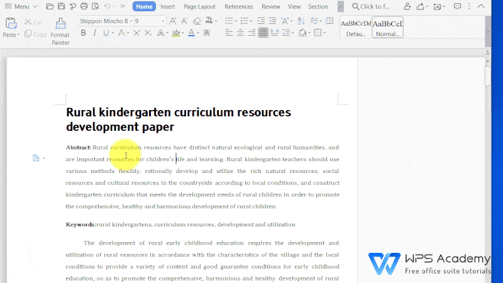Open the Page Layout tab
This screenshot has height=283, width=503.
pyautogui.click(x=199, y=6)
